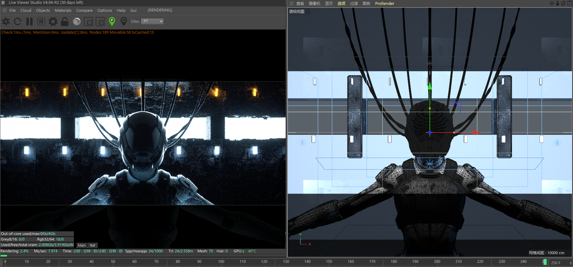Toggle the lock resolution padlock icon
The height and width of the screenshot is (267, 573).
tap(65, 21)
